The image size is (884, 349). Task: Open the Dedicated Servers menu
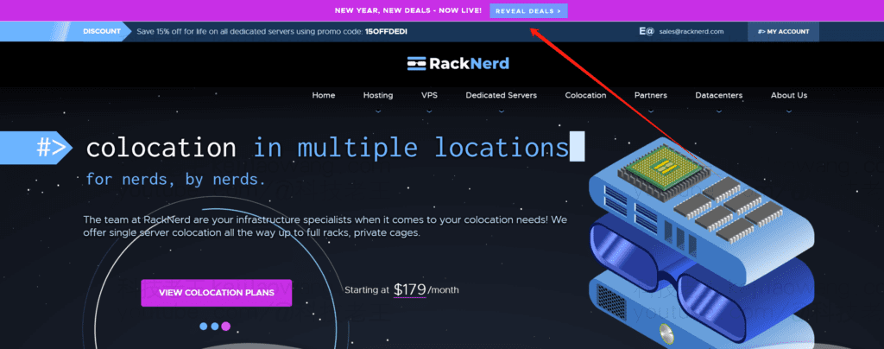coord(502,95)
